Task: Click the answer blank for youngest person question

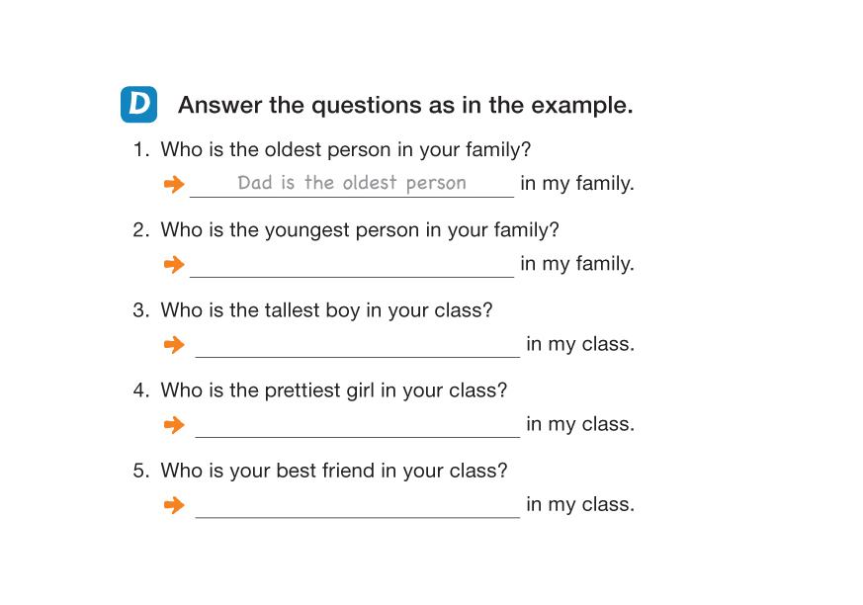Action: point(351,265)
